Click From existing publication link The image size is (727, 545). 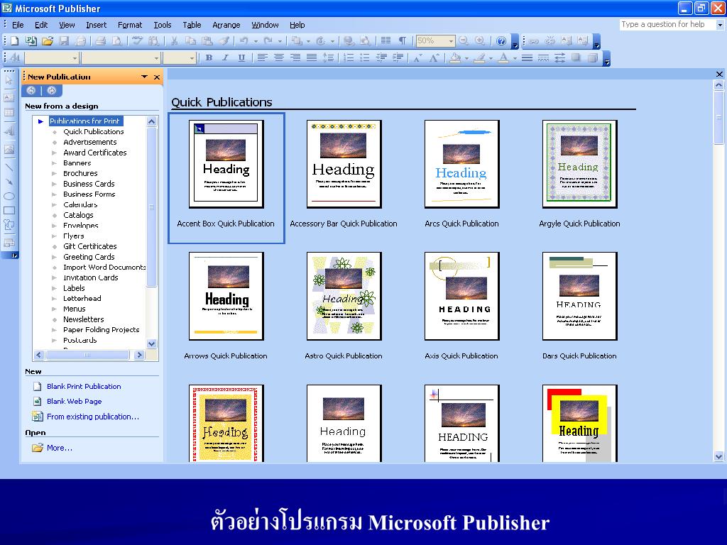click(x=92, y=417)
